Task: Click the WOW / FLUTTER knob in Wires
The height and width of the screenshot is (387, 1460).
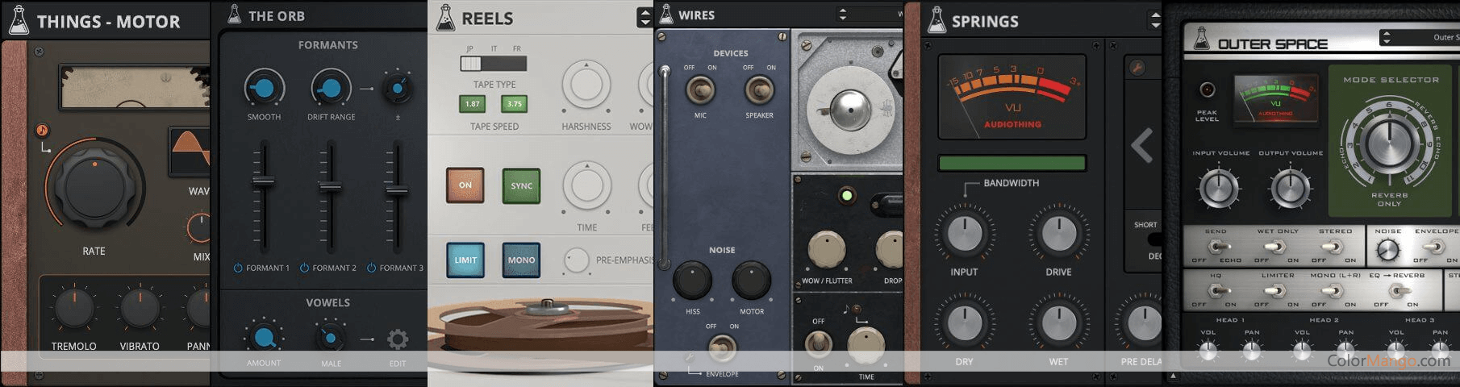Action: [827, 250]
